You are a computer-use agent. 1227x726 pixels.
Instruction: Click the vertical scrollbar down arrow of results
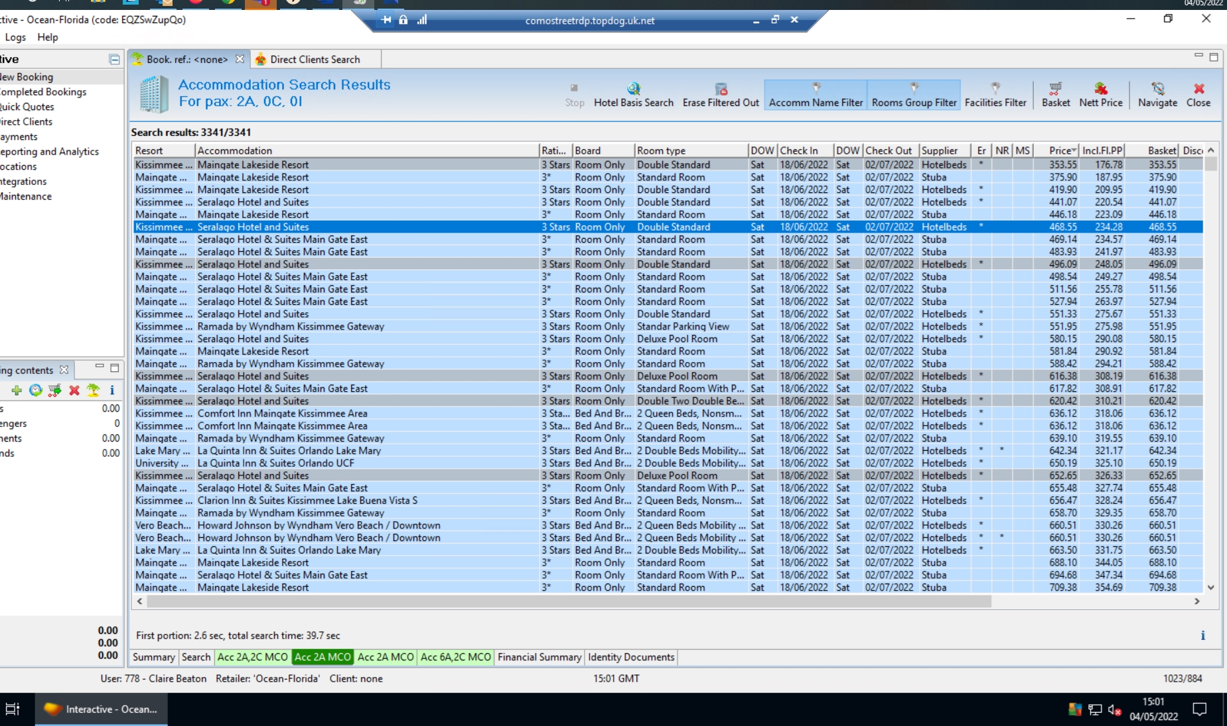pyautogui.click(x=1211, y=587)
